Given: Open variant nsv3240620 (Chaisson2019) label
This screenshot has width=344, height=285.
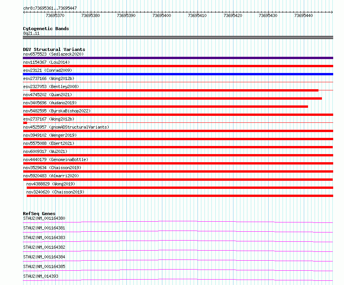Looking at the screenshot, I should [55, 192].
